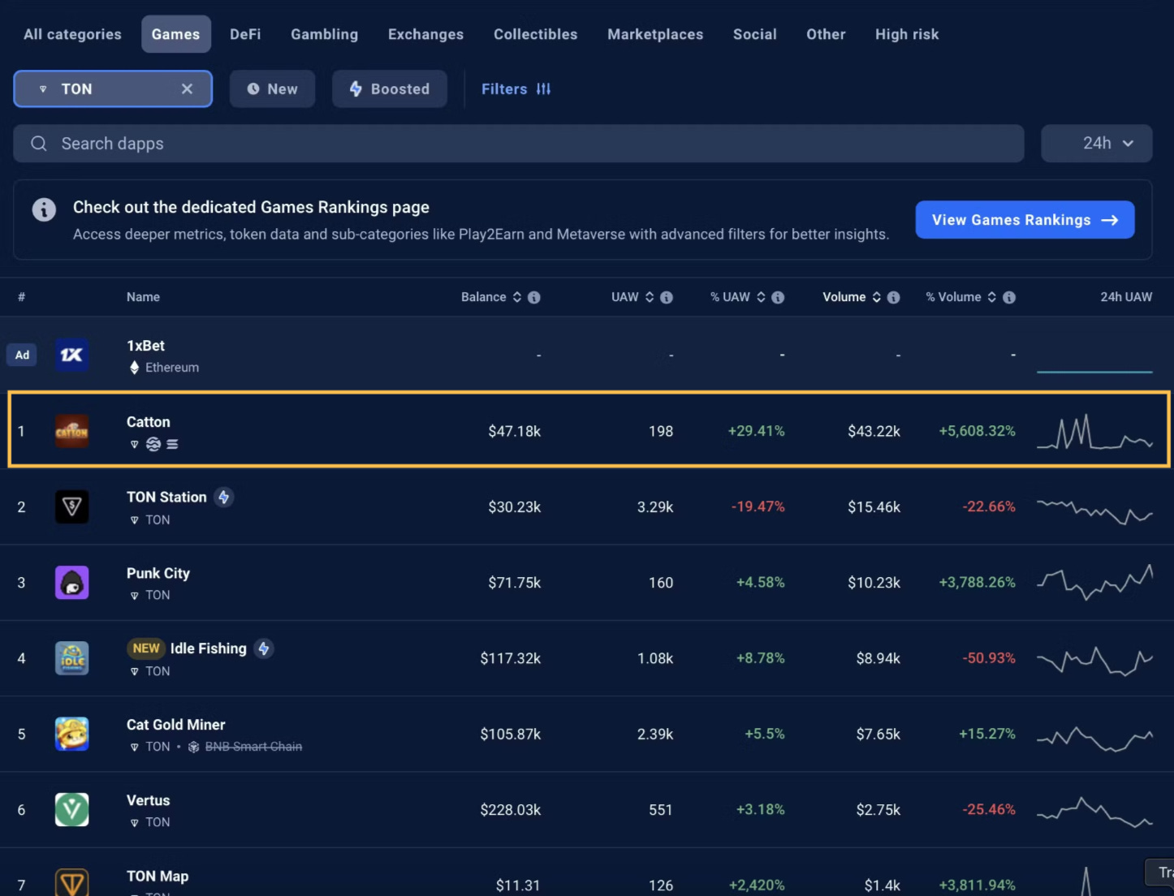Click the Filters sliders icon
The height and width of the screenshot is (896, 1174).
tap(543, 89)
